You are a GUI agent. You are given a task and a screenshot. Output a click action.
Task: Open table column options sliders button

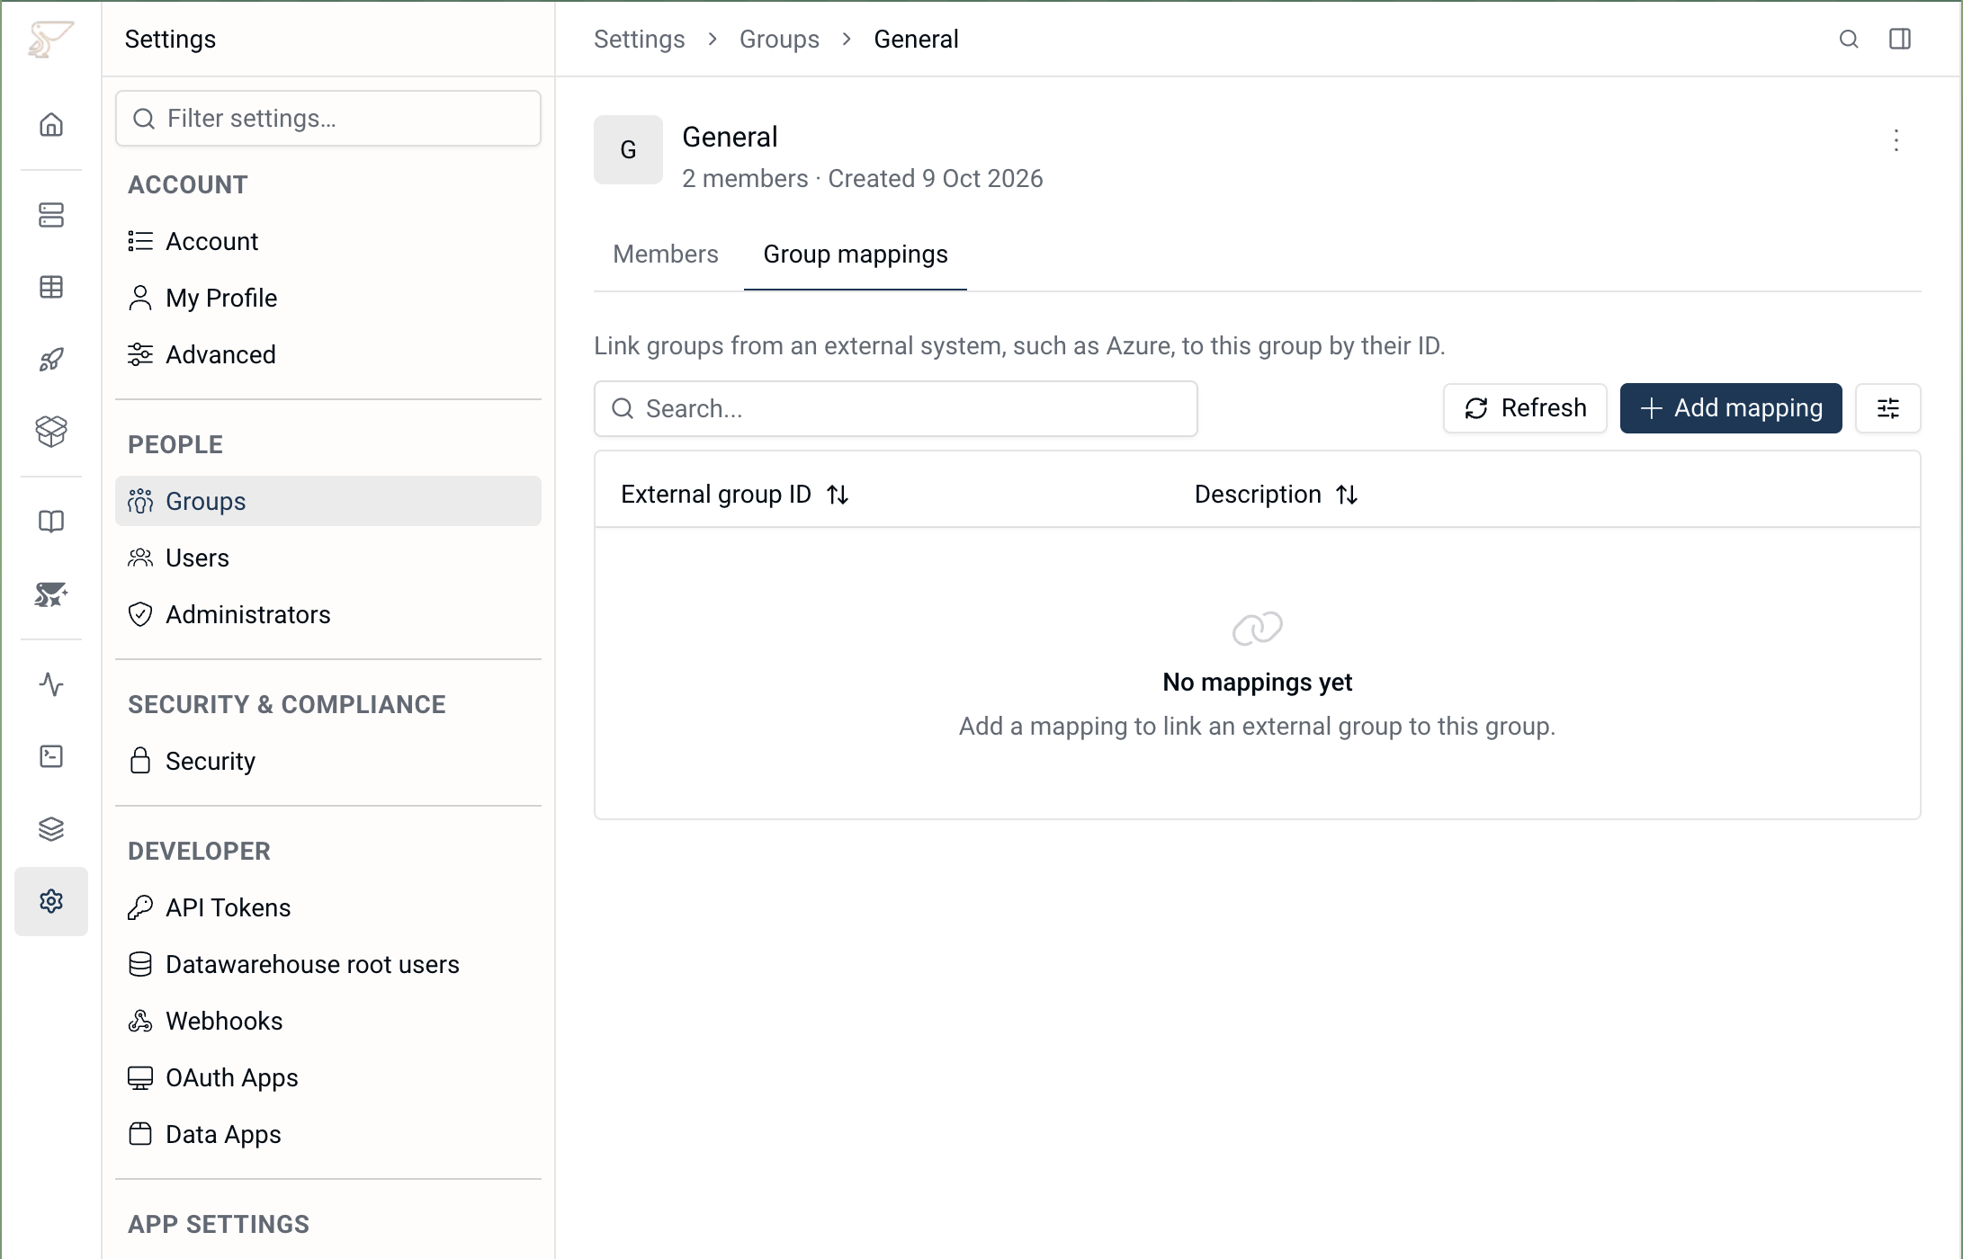click(x=1888, y=408)
